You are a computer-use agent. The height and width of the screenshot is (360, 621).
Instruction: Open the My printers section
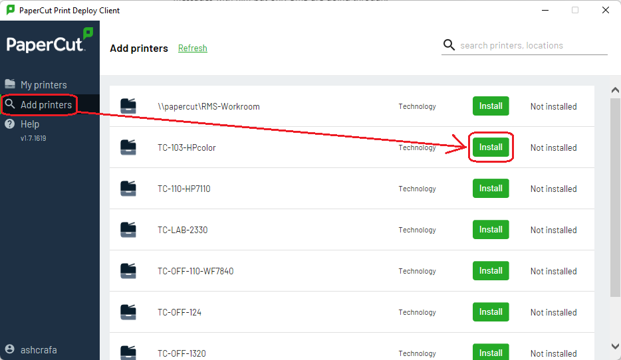(x=44, y=84)
